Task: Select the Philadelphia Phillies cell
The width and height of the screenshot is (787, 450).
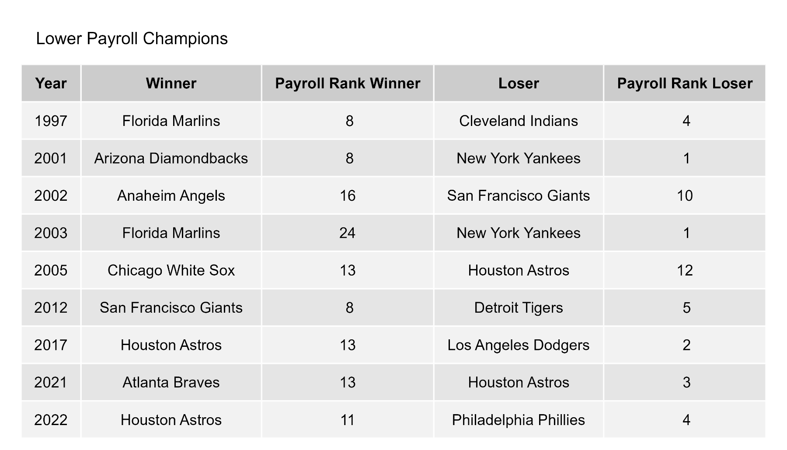Action: coord(519,420)
